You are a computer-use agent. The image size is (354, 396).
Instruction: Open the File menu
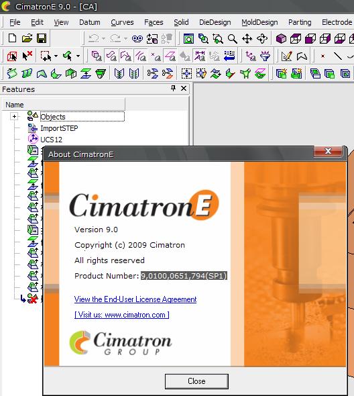pyautogui.click(x=15, y=22)
